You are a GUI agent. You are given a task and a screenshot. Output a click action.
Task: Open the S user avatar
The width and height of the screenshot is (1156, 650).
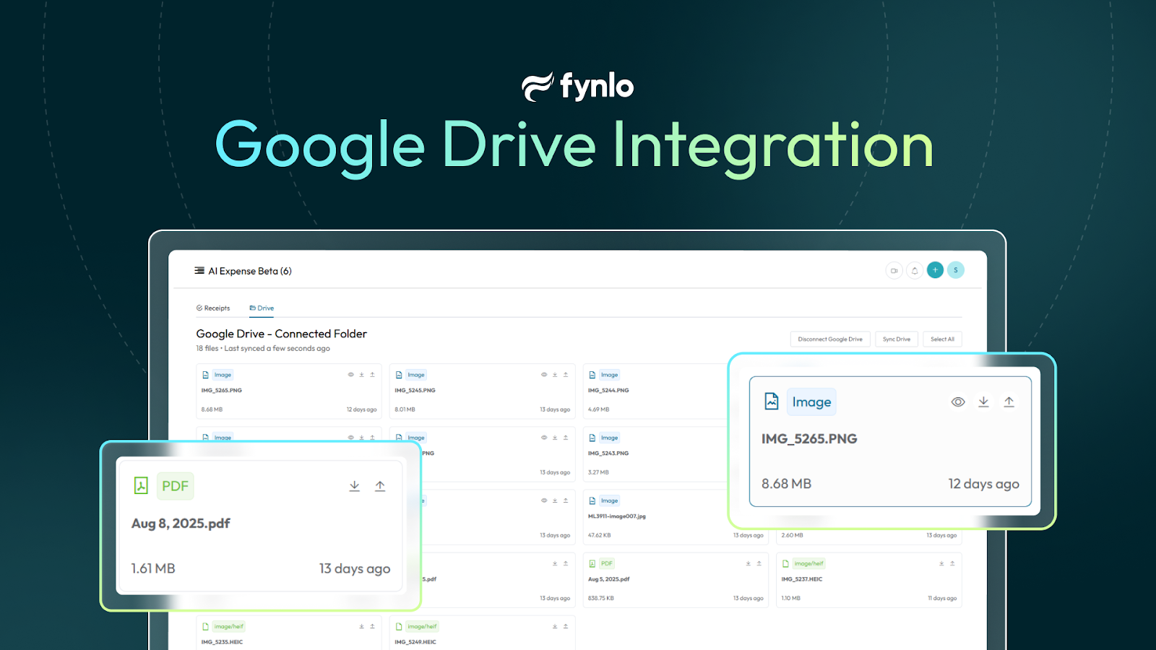(x=956, y=270)
